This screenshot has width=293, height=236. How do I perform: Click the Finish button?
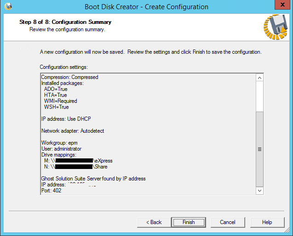pos(189,222)
